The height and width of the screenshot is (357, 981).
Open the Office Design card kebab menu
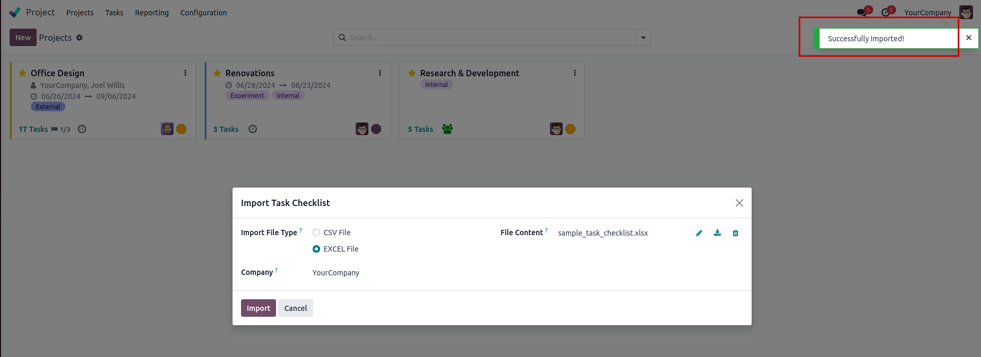coord(185,73)
